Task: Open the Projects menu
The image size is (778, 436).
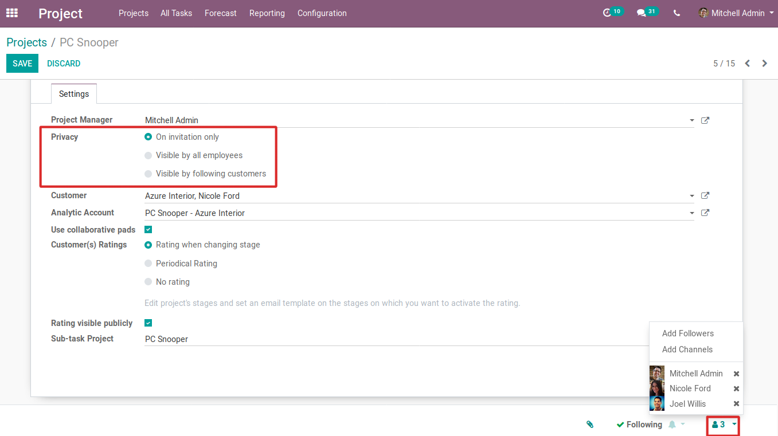Action: (134, 13)
